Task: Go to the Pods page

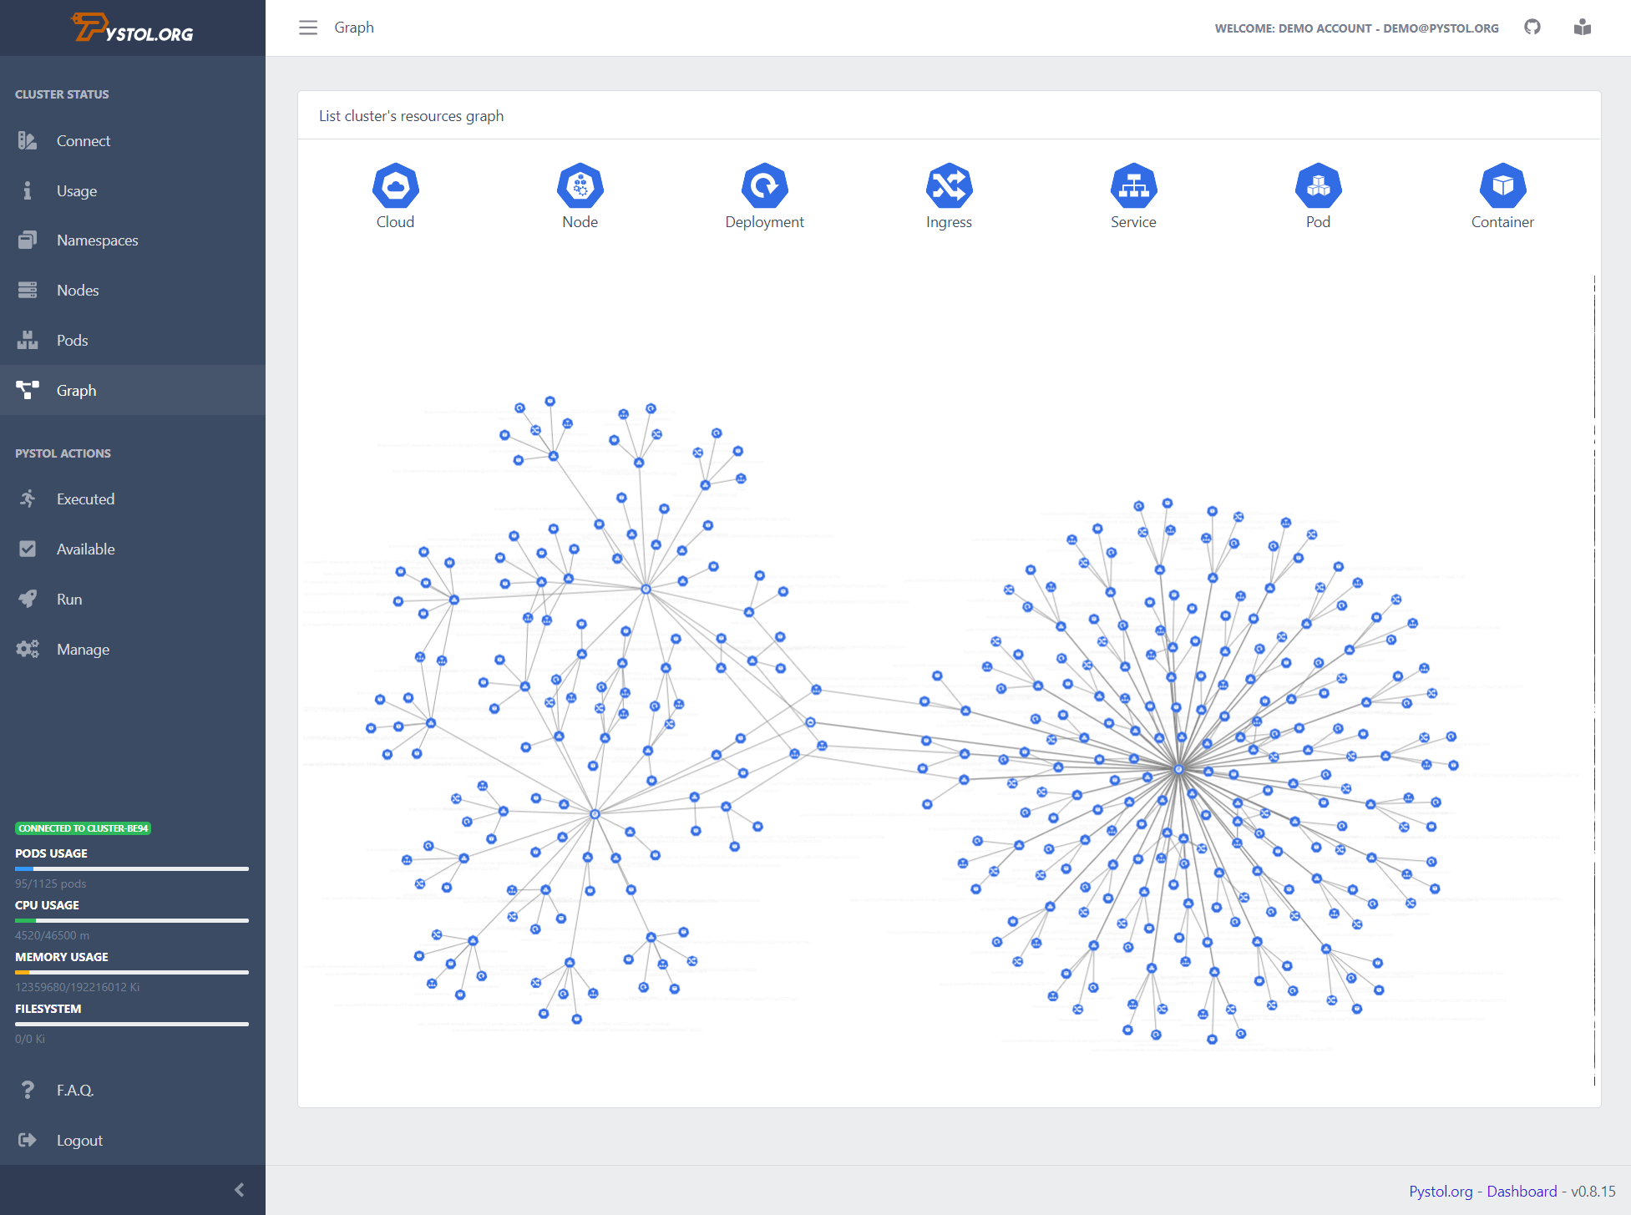Action: pos(72,341)
